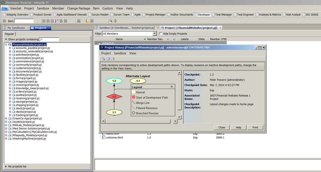
Task: Switch to the My Sandboxes tab
Action: (16, 28)
